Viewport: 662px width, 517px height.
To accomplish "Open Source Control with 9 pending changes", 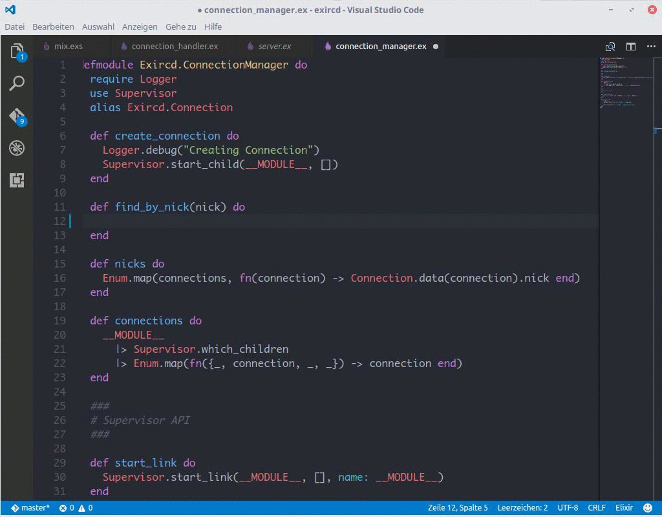I will point(16,116).
